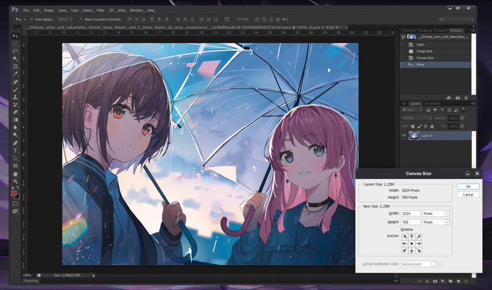Open the layer Kind filter dropdown
The image size is (492, 290).
coord(412,110)
